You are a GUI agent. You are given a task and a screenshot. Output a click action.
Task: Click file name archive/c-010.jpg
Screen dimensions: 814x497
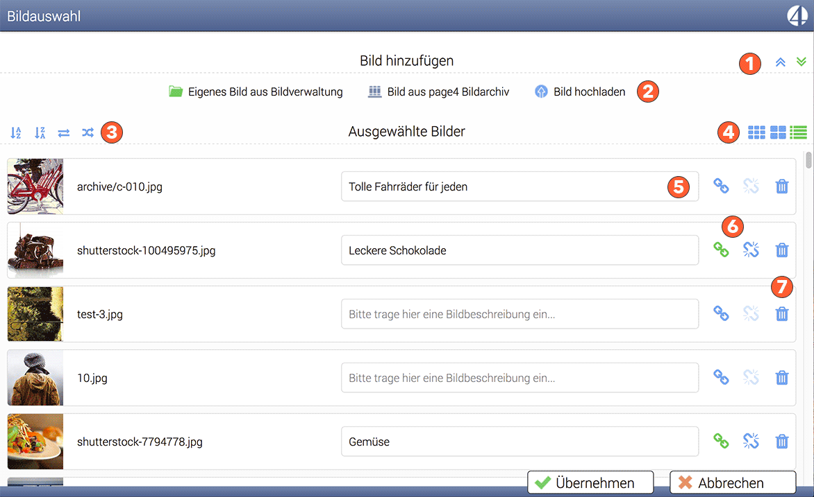click(119, 186)
